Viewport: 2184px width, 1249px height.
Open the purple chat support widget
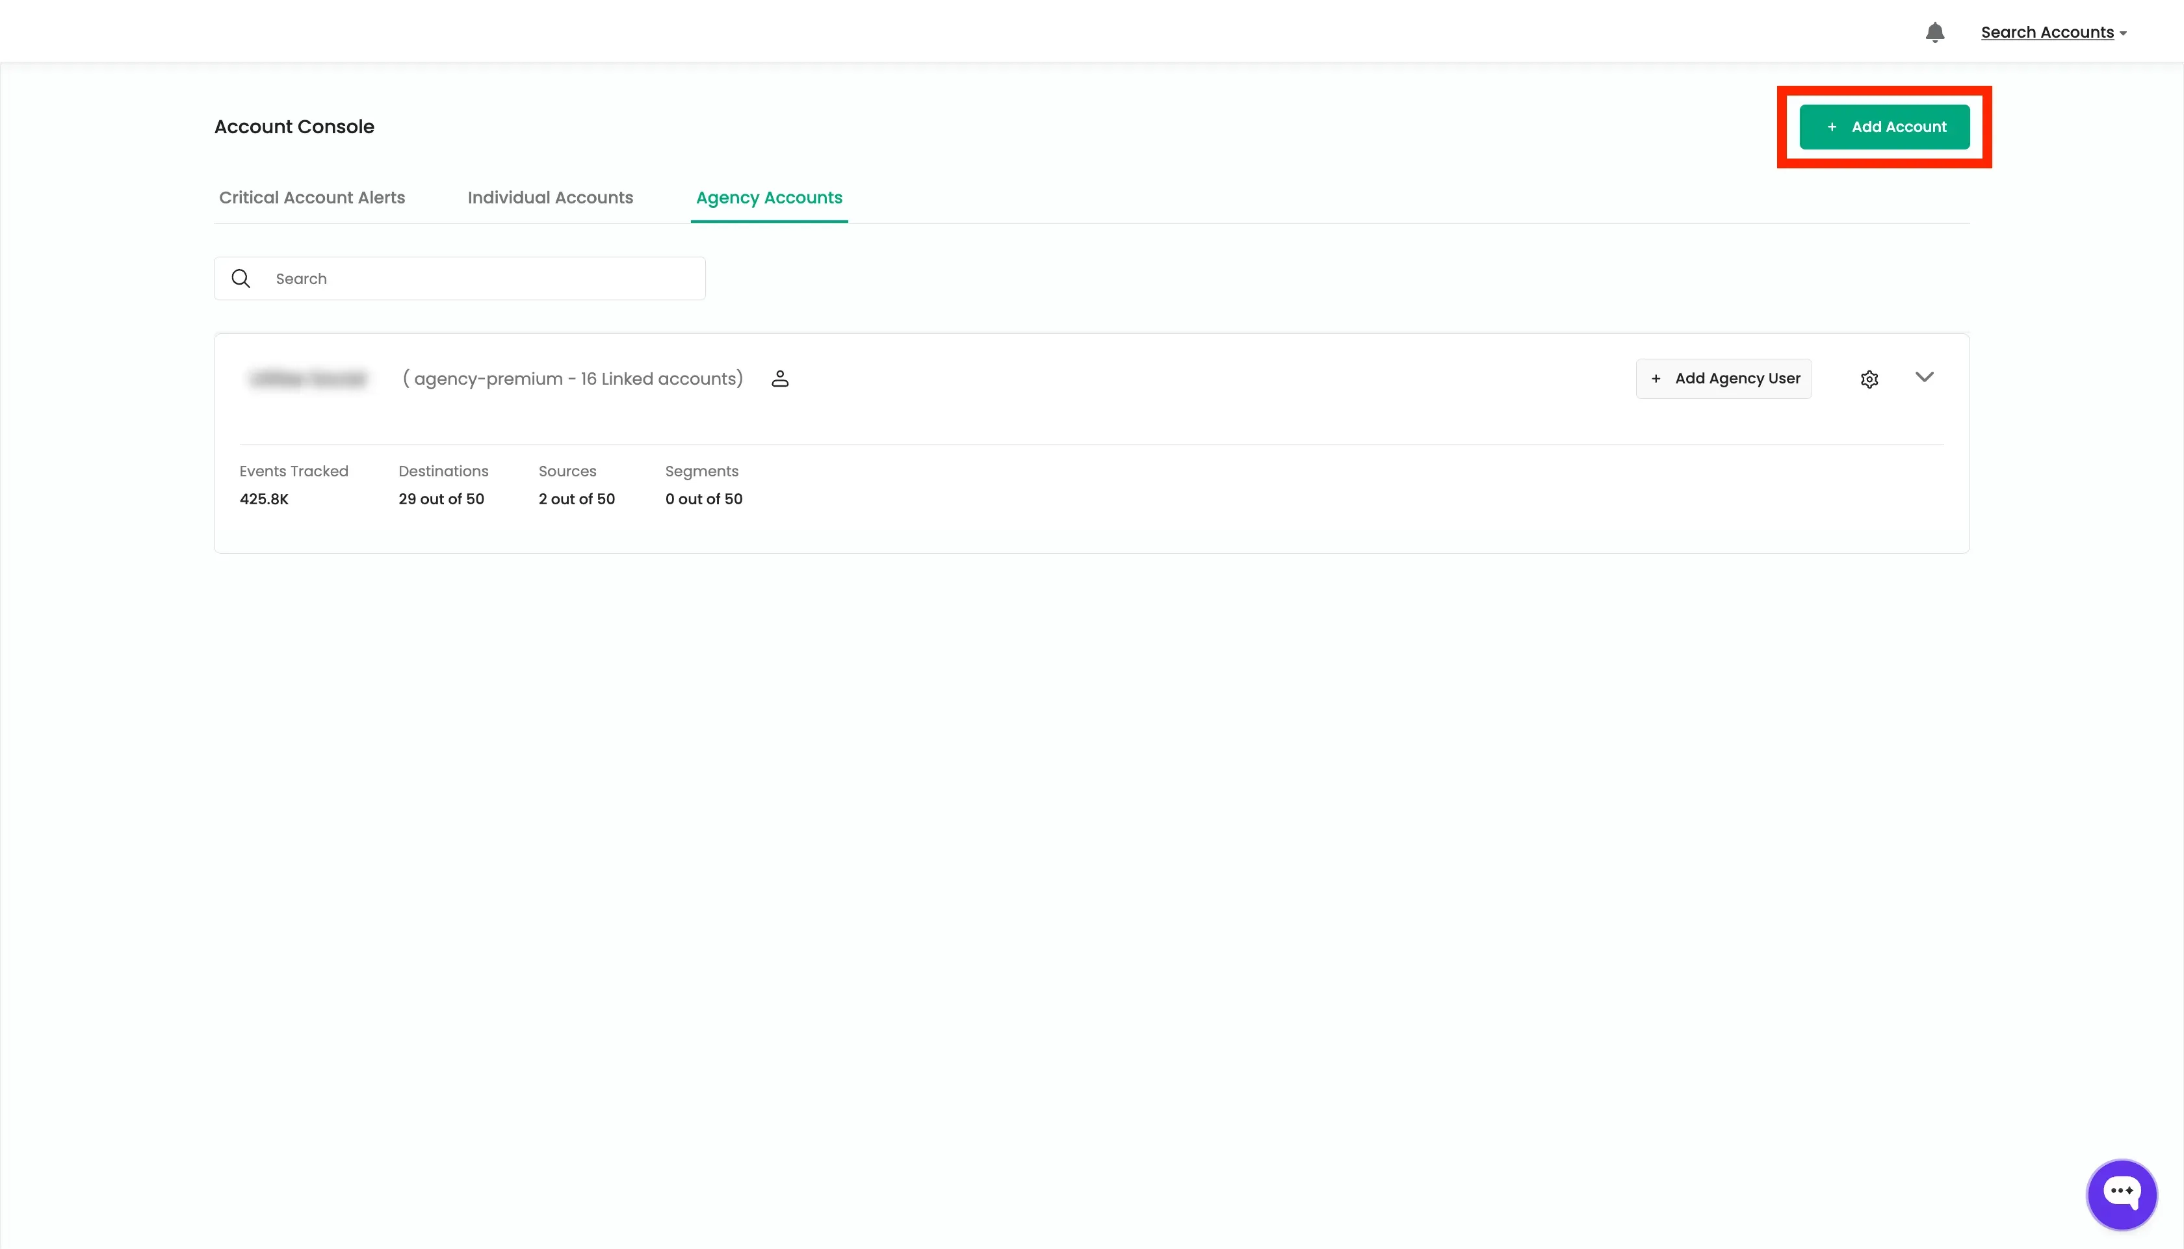click(2122, 1194)
